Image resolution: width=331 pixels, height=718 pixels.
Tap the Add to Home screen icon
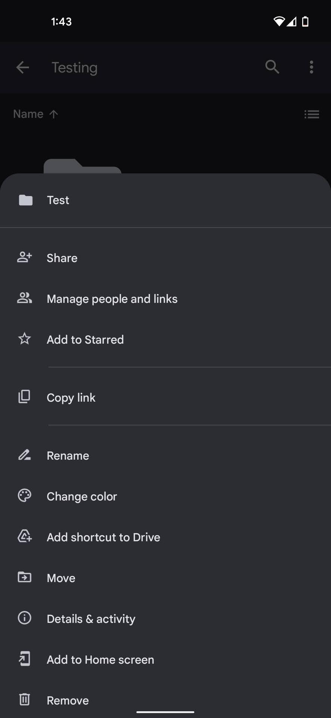pos(25,659)
